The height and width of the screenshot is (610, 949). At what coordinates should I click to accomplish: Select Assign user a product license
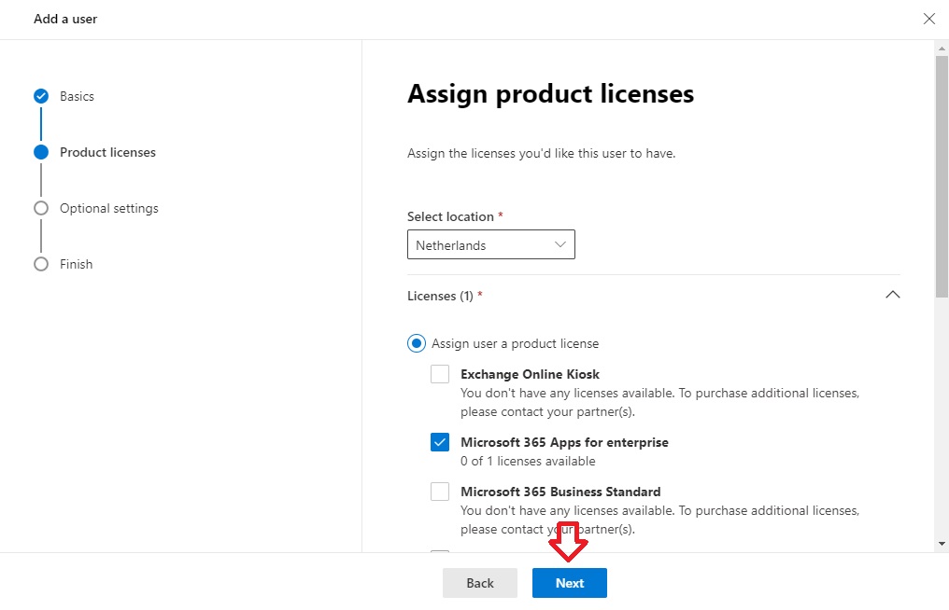[x=417, y=343]
